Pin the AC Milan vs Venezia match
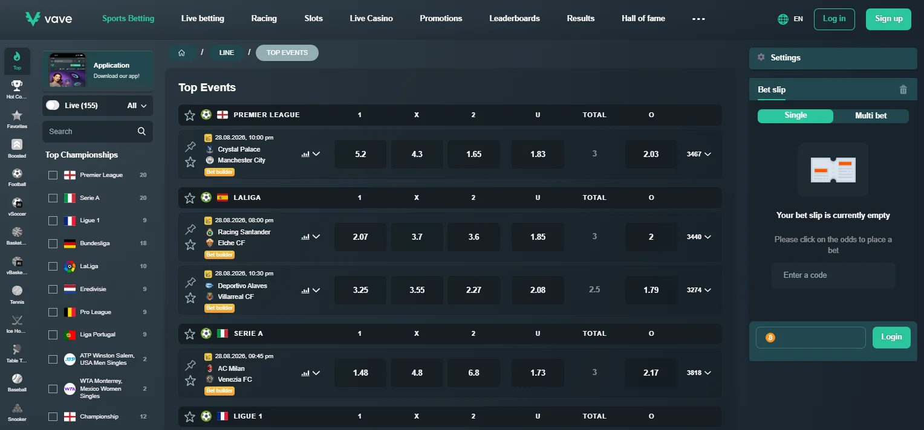924x430 pixels. click(x=190, y=365)
